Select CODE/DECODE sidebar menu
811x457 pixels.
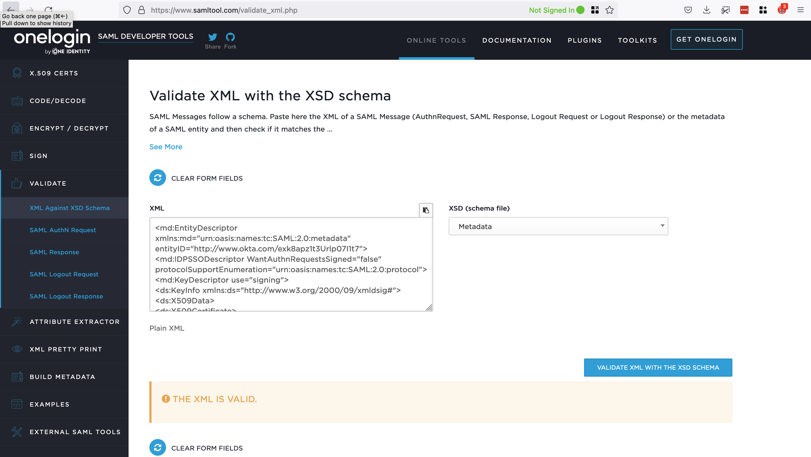coord(64,101)
